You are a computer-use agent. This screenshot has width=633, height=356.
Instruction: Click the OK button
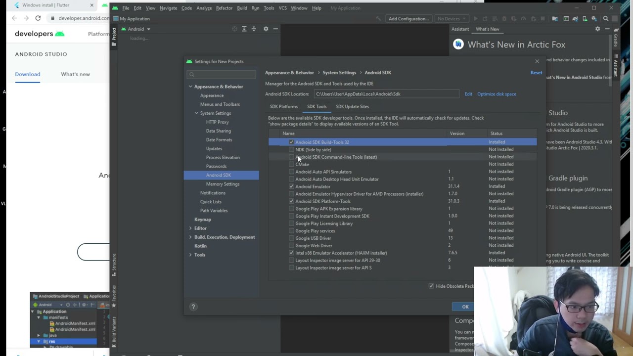[465, 307]
